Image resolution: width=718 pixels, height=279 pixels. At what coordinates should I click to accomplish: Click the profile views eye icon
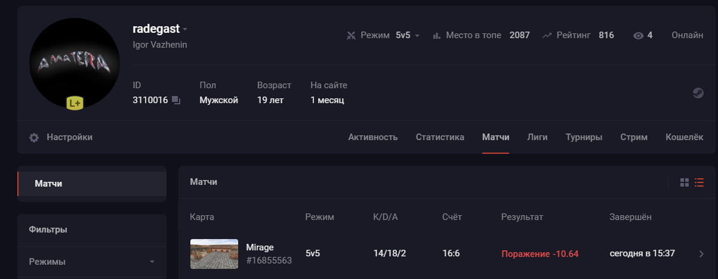click(x=638, y=36)
